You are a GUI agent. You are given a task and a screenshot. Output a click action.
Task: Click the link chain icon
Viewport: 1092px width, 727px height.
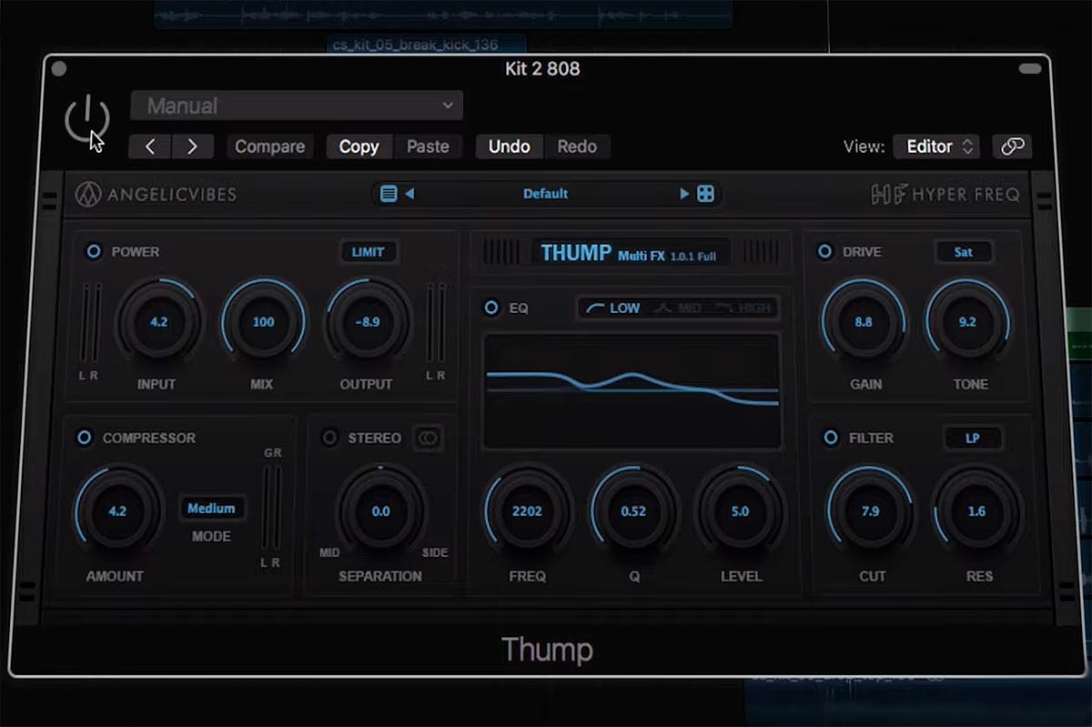[x=1012, y=146]
